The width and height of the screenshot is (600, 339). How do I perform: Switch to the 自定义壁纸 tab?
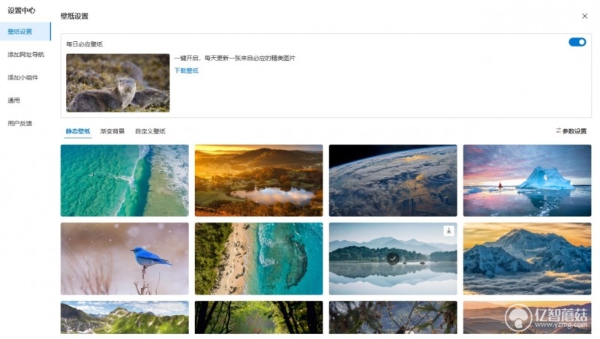[150, 131]
